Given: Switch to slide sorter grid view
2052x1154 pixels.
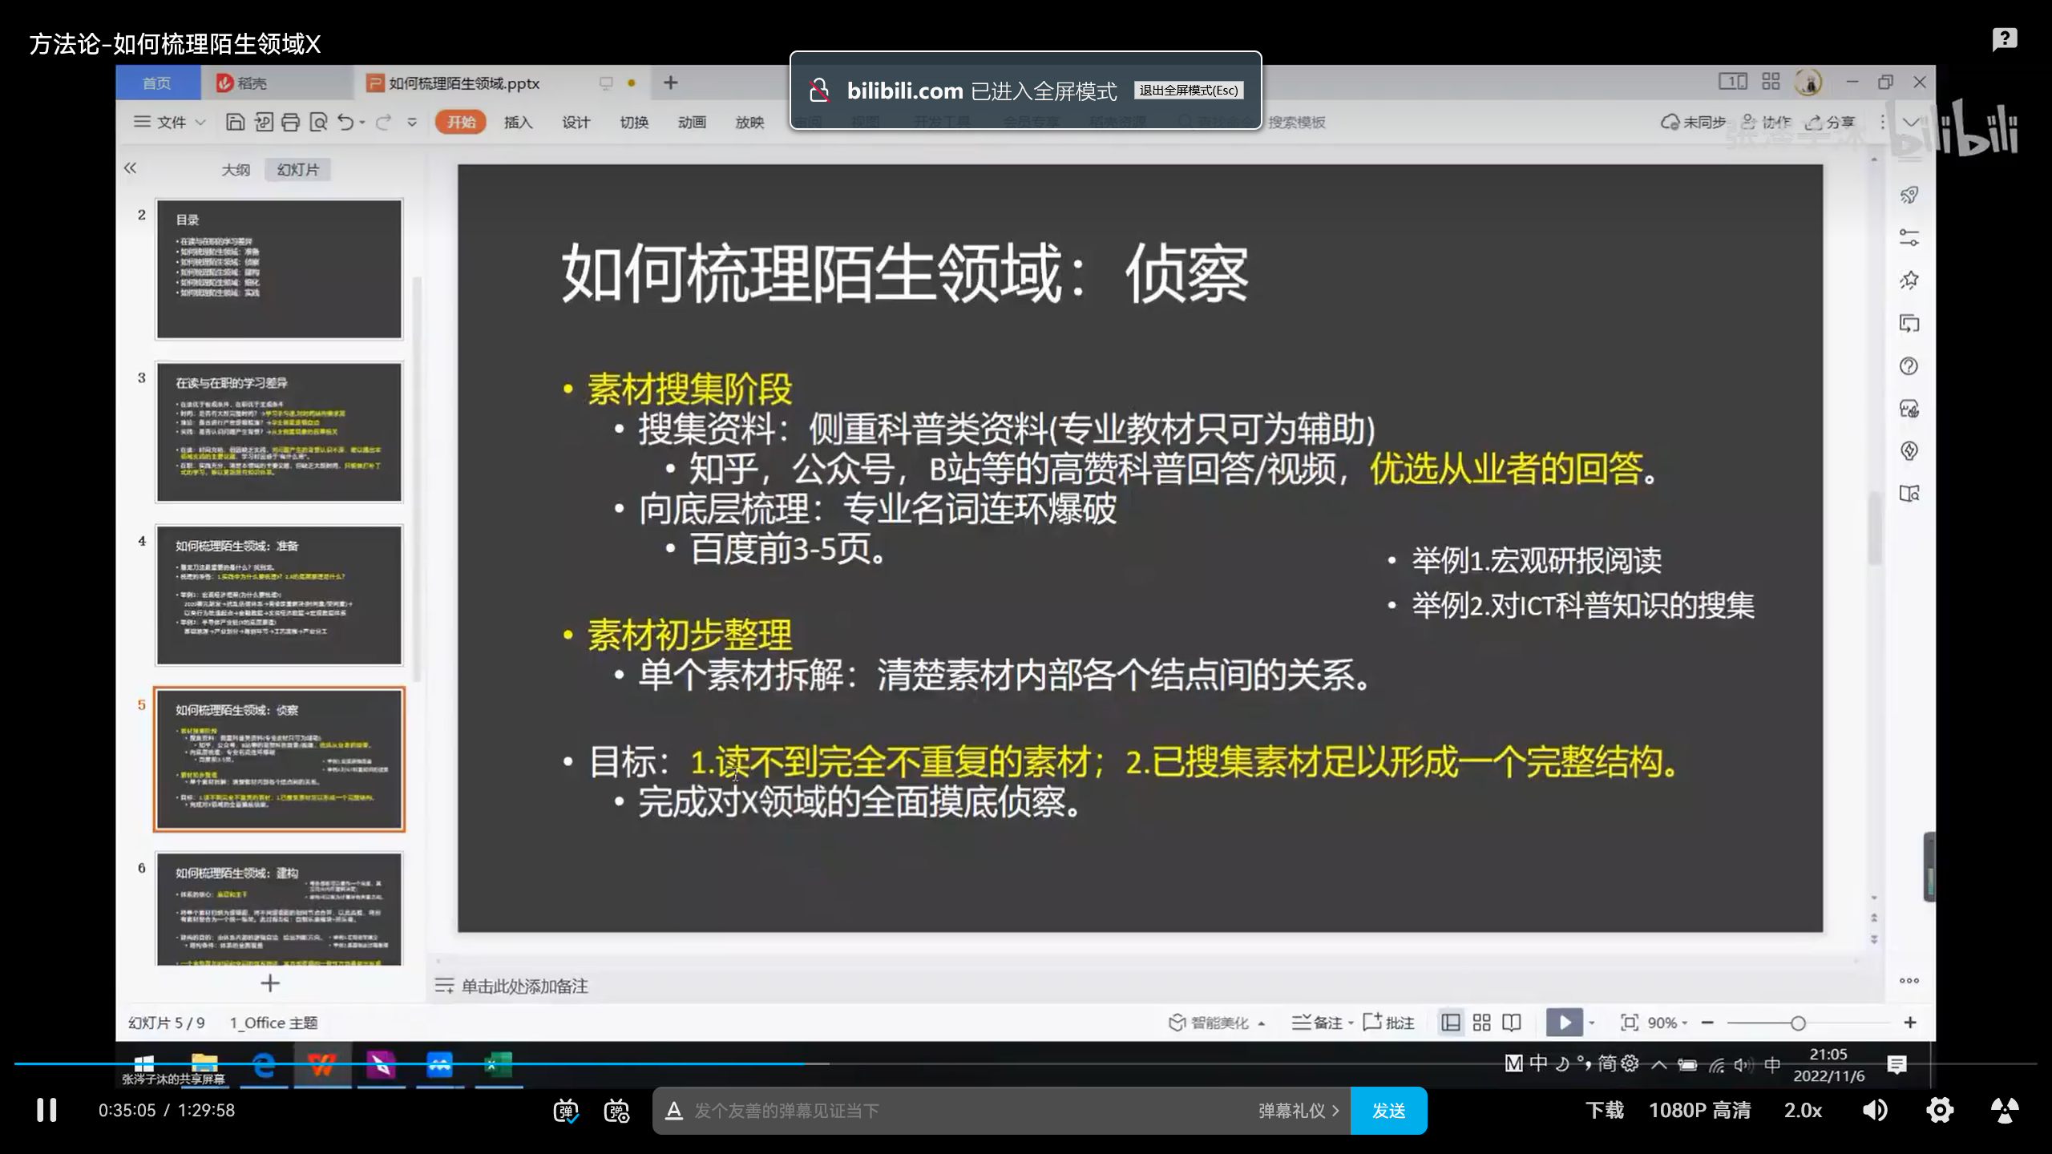Looking at the screenshot, I should (1481, 1023).
